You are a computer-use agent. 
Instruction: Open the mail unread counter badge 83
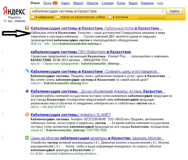click(x=55, y=3)
